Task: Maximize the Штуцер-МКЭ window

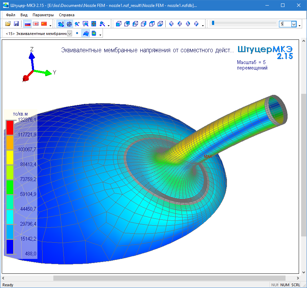Action: click(283, 5)
